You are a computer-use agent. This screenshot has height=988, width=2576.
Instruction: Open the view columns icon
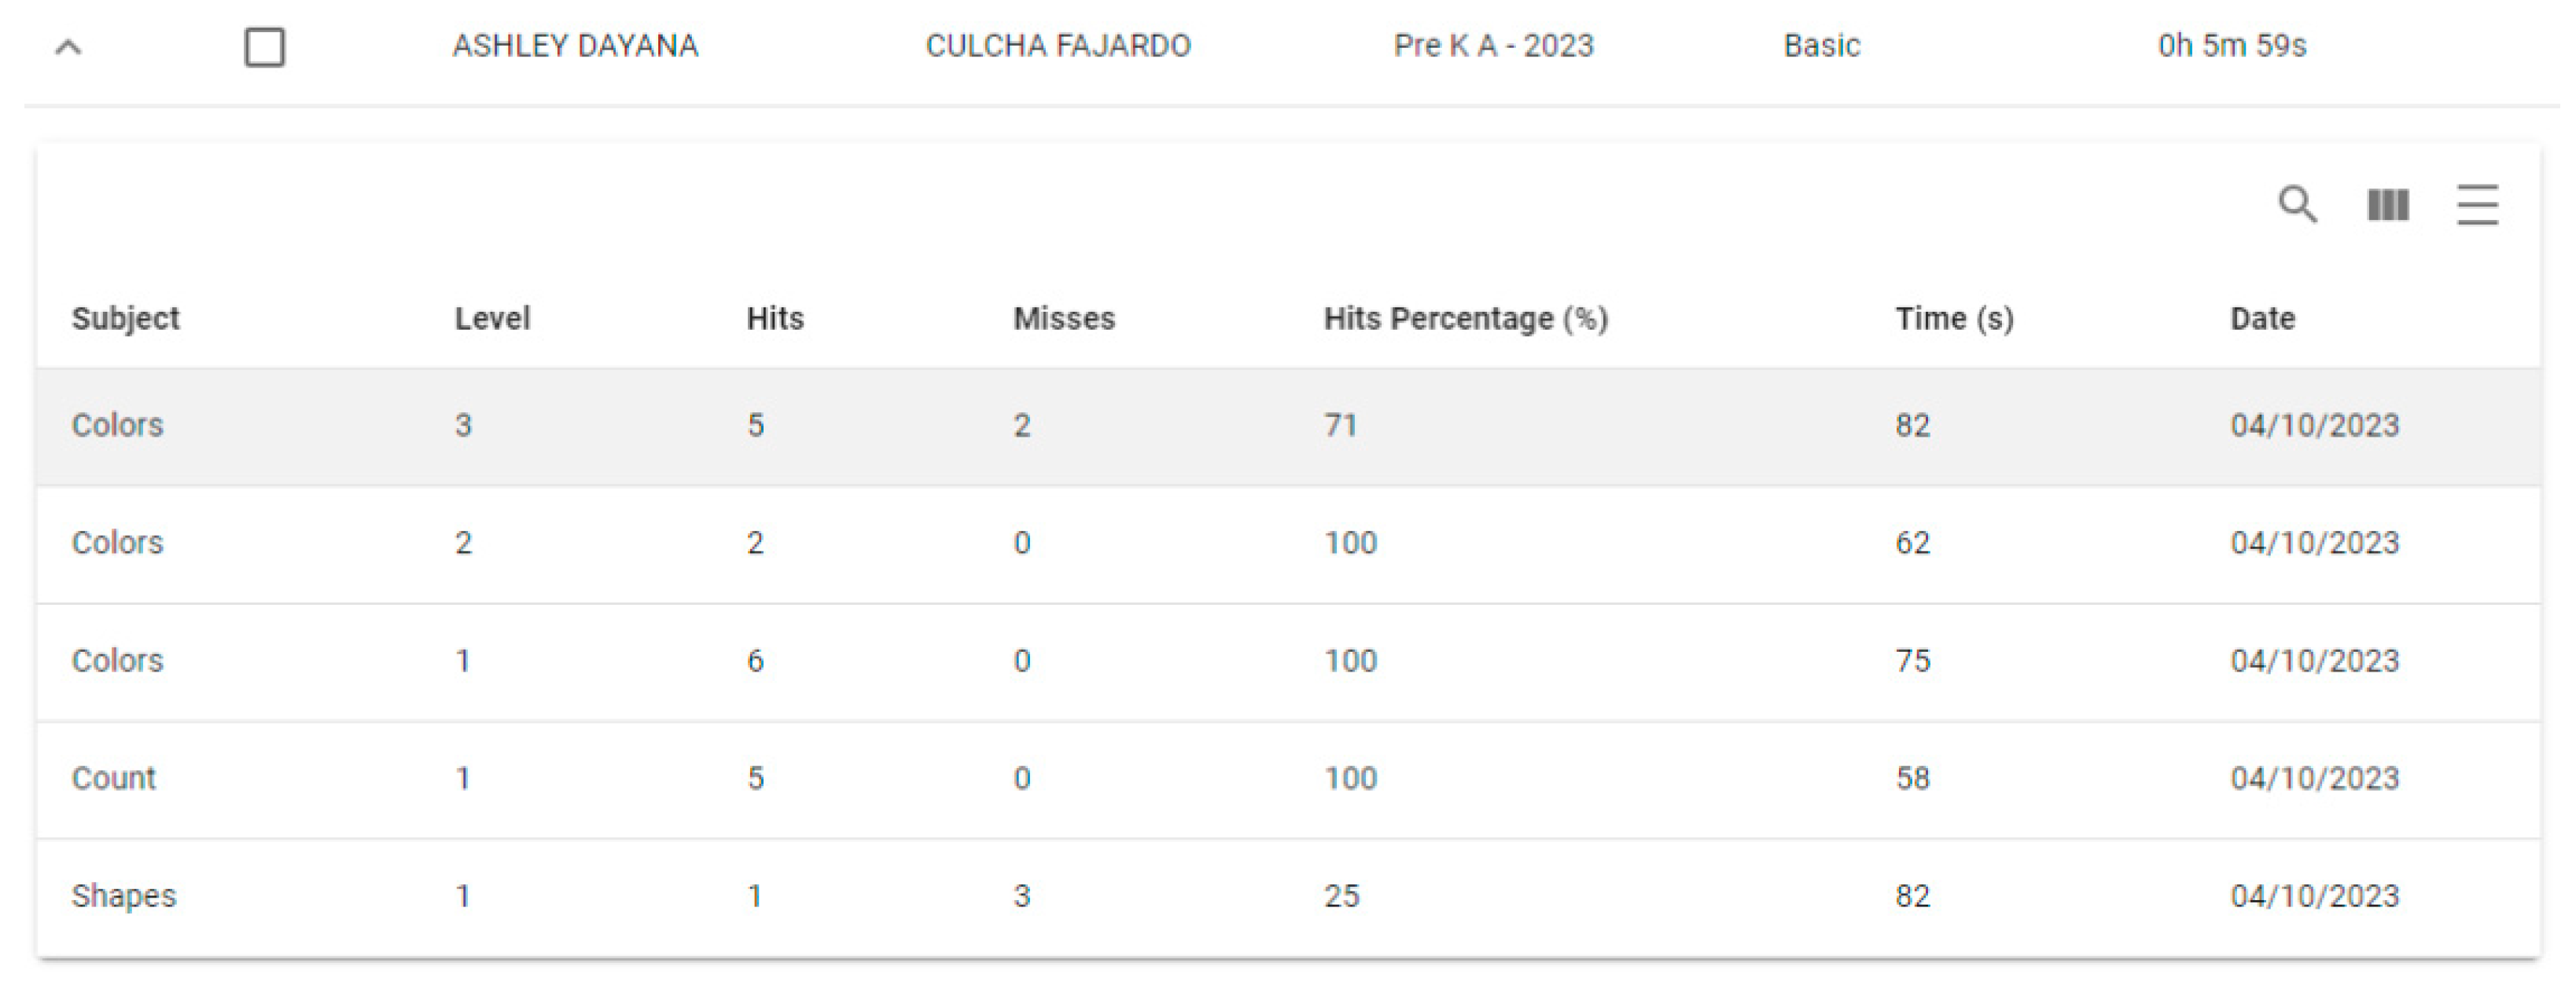coord(2387,206)
